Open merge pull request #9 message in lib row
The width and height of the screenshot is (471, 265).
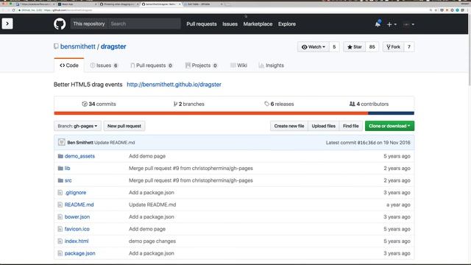[x=191, y=169]
